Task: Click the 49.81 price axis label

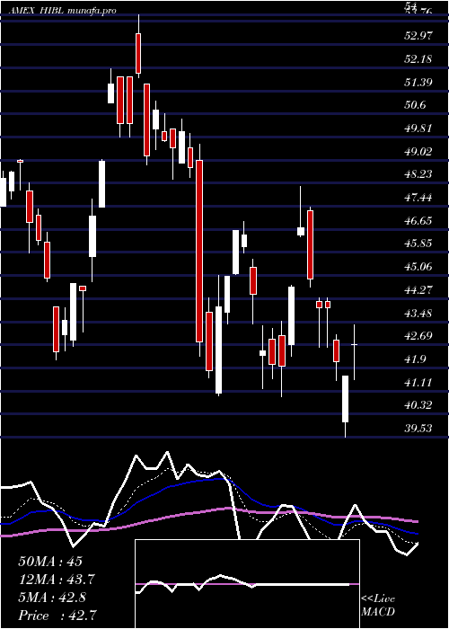Action: [x=418, y=128]
